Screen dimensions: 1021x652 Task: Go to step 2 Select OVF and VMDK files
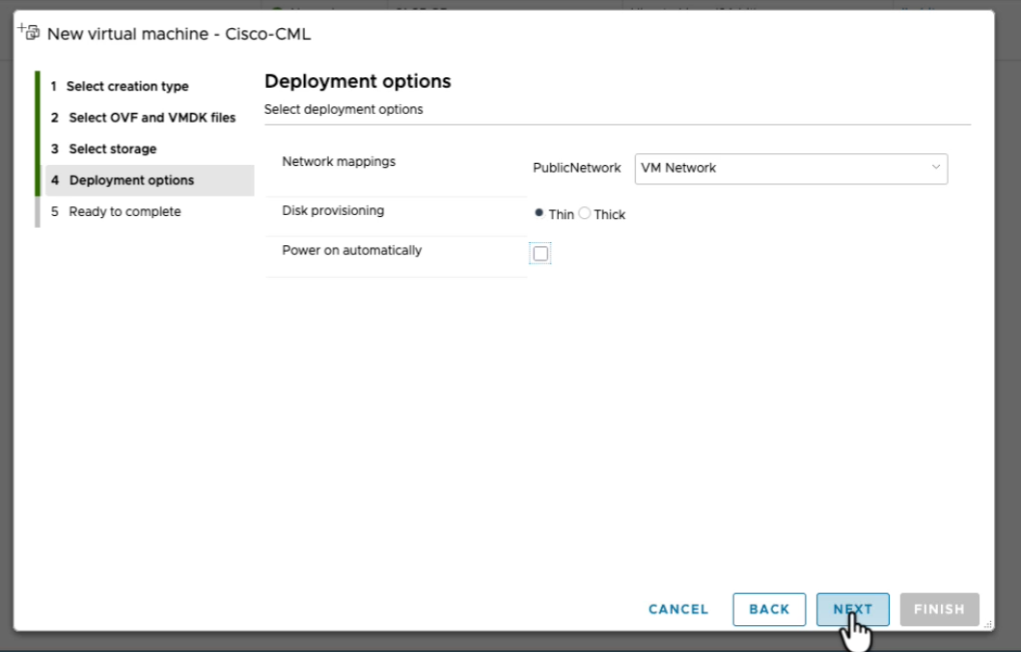point(143,117)
